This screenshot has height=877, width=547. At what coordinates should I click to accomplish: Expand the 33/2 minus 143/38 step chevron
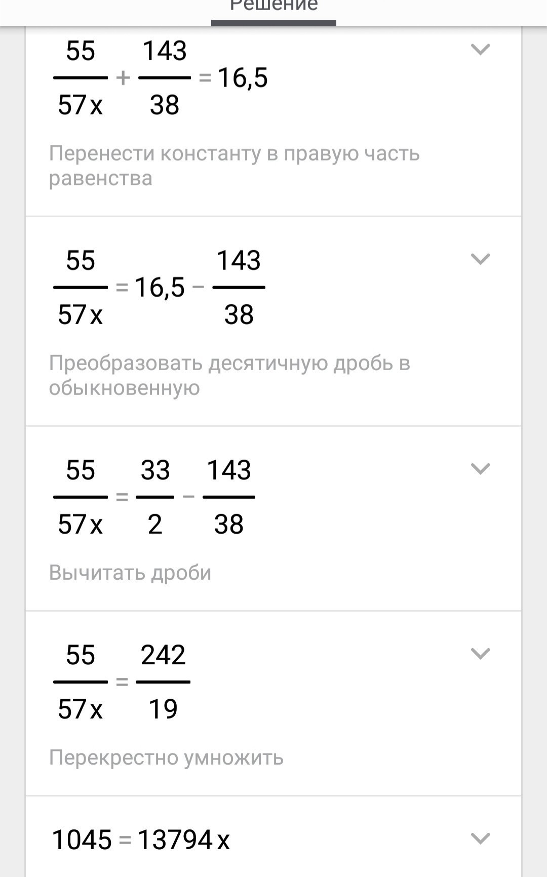(480, 469)
